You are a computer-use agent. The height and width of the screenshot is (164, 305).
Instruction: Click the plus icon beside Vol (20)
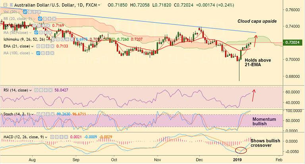pyautogui.click(x=34, y=12)
